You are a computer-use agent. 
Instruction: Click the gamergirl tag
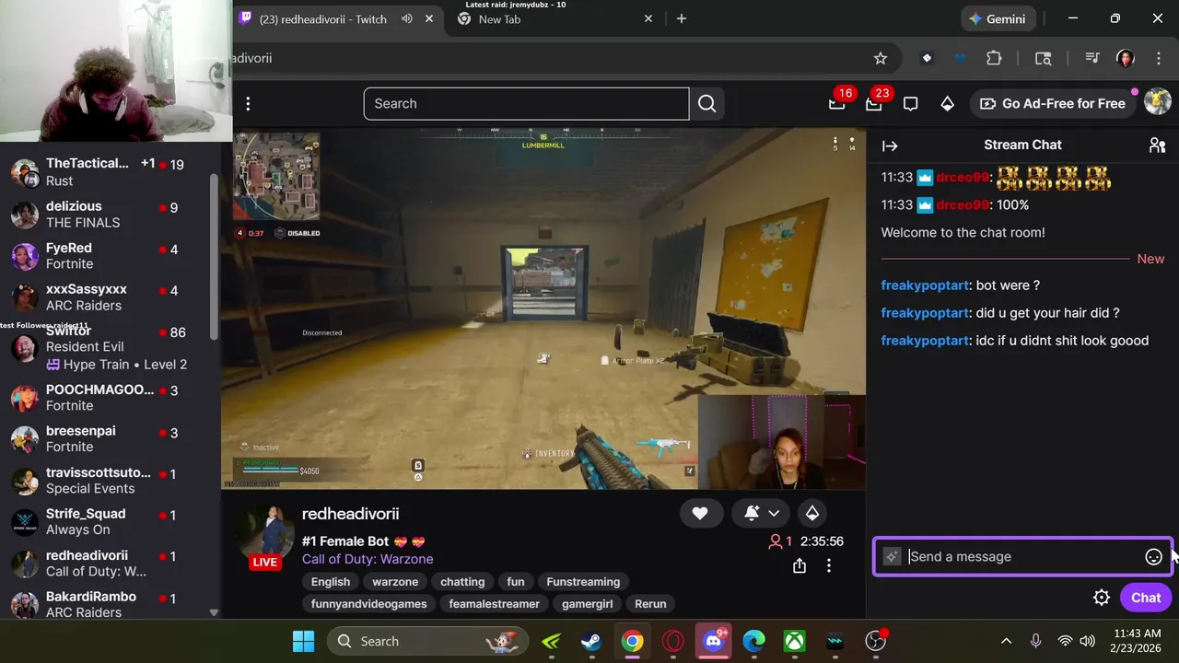pyautogui.click(x=587, y=604)
